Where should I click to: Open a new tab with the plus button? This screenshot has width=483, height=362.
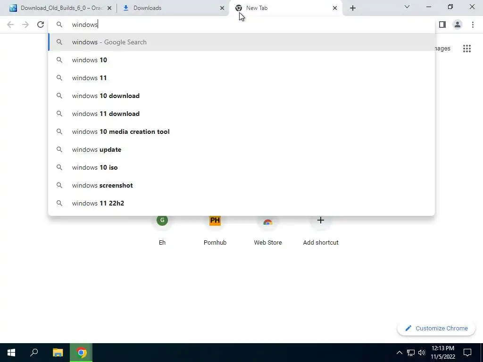click(353, 8)
